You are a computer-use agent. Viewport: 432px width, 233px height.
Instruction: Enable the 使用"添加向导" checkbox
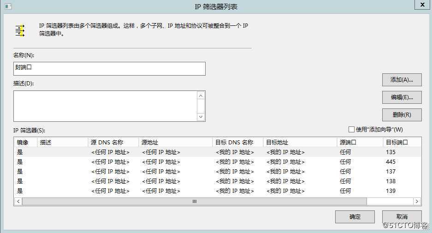(351, 129)
